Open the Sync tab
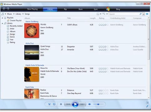 (96, 9)
